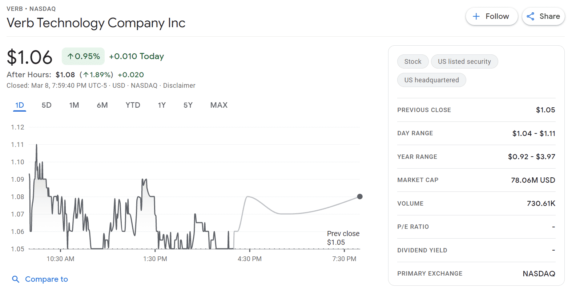Viewport: 572px width, 289px height.
Task: Click the share icon
Action: point(531,16)
